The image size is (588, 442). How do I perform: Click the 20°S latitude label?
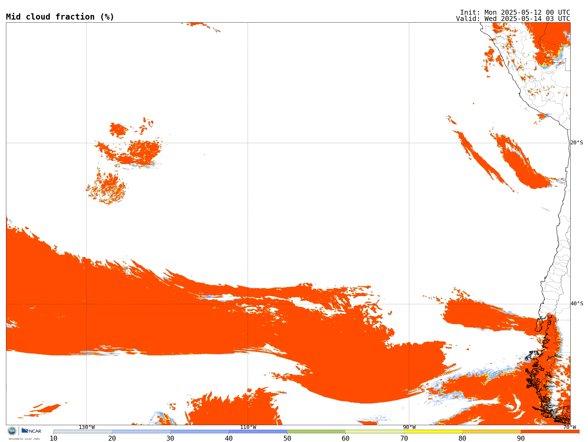pyautogui.click(x=577, y=143)
